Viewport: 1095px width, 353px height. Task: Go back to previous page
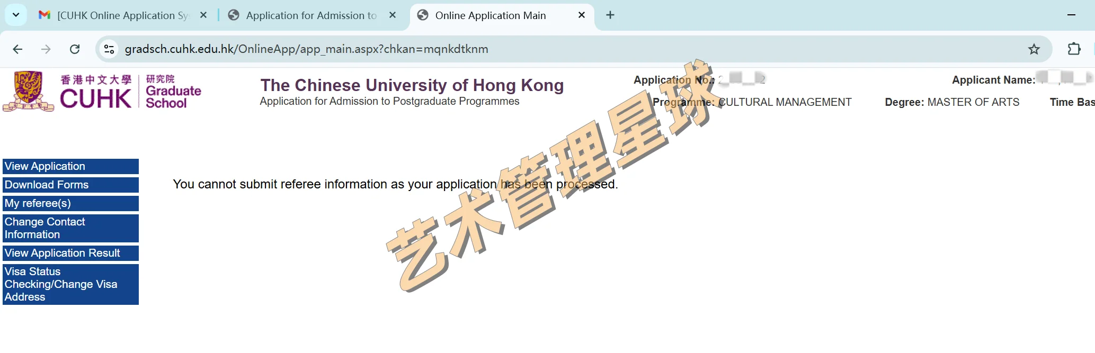click(17, 49)
